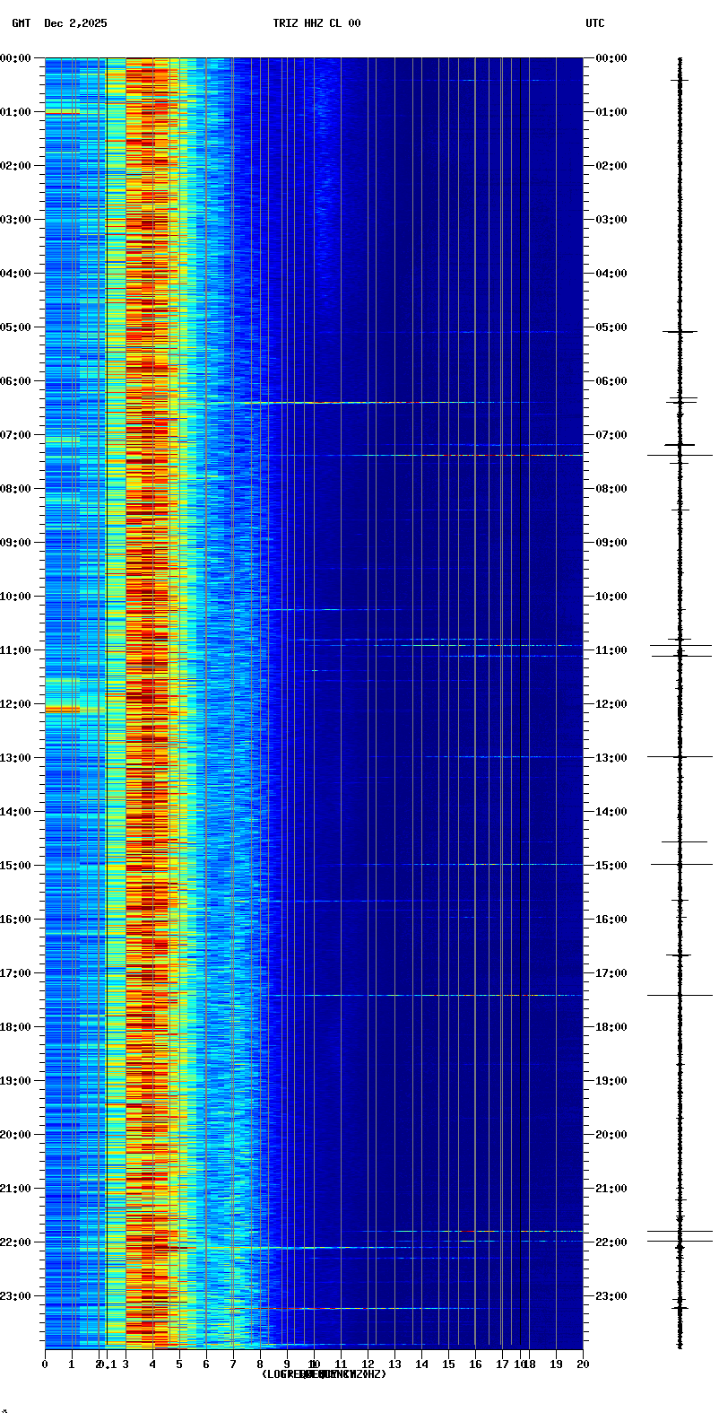Click the Dec 2,2025 date text

click(x=75, y=23)
